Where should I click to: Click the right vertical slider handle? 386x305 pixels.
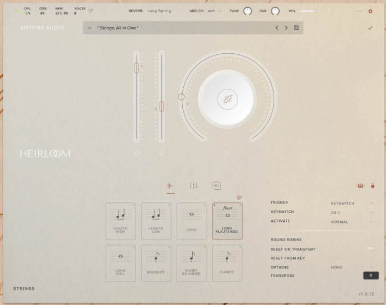click(x=162, y=106)
